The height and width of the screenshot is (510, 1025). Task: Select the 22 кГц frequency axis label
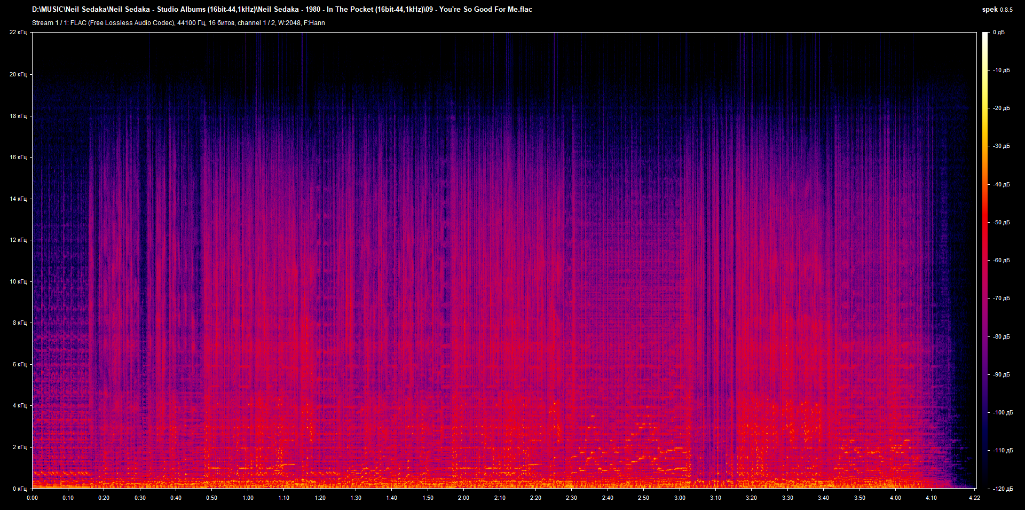pyautogui.click(x=18, y=32)
